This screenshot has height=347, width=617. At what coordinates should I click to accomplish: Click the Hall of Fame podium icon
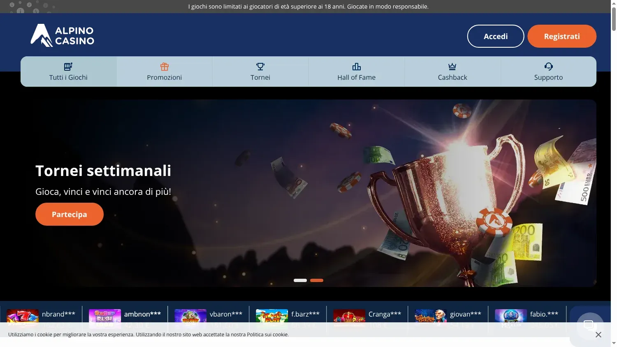tap(357, 67)
